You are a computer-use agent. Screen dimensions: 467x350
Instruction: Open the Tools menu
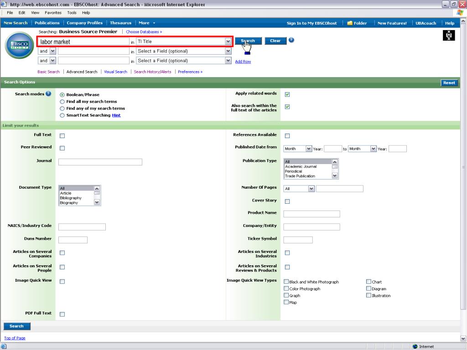point(72,13)
